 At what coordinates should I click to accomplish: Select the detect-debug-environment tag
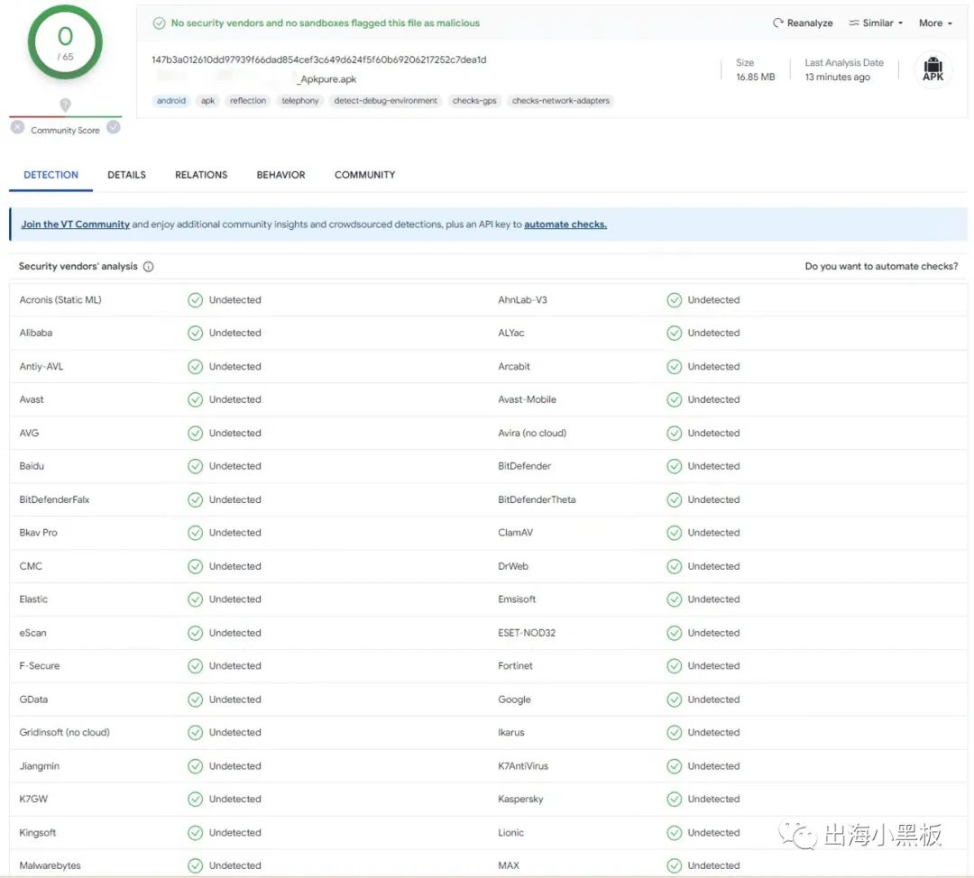(x=385, y=101)
